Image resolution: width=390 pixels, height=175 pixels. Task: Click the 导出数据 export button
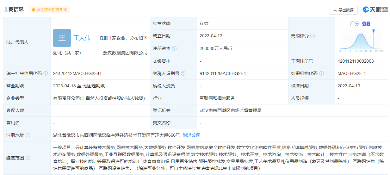(343, 10)
